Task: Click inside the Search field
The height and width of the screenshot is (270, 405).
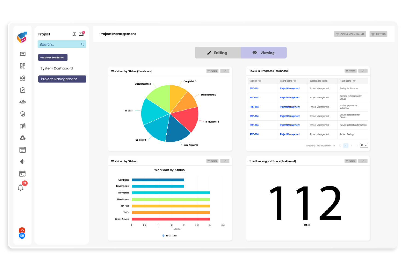Action: click(x=59, y=44)
